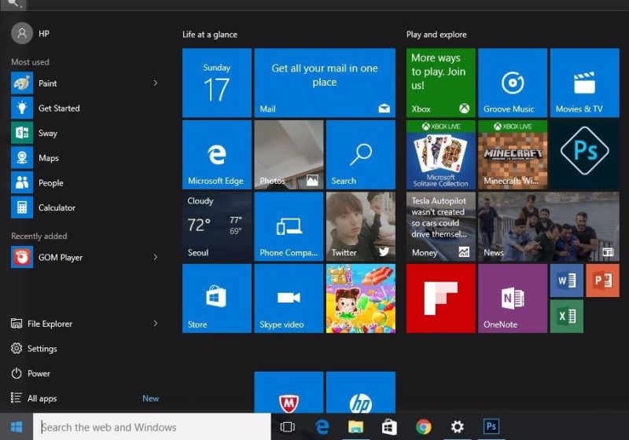Open the Twitter tile
The width and height of the screenshot is (629, 440).
[361, 226]
